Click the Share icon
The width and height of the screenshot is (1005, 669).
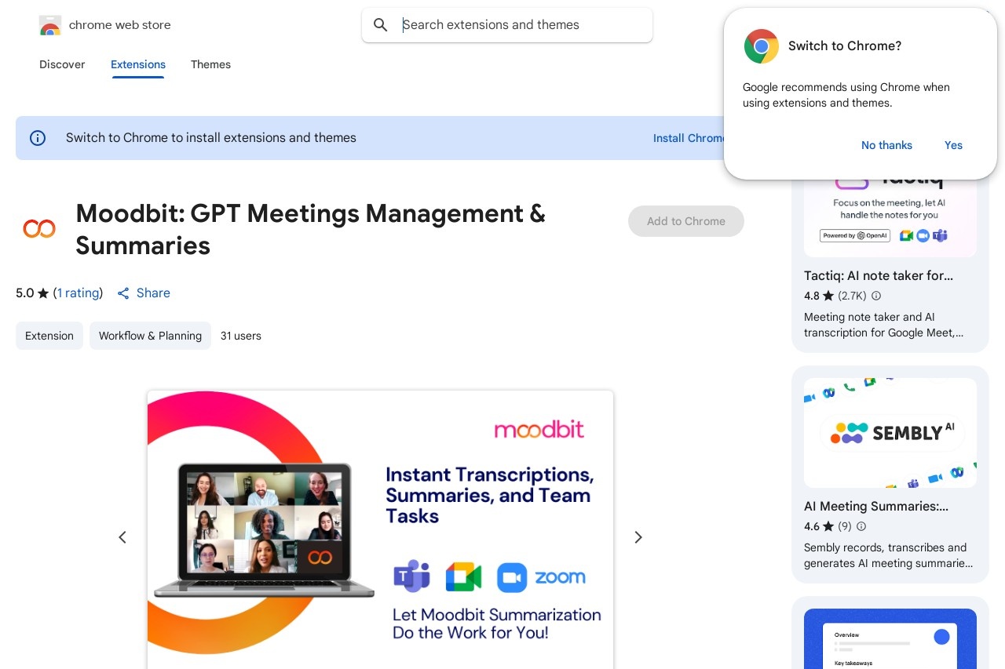[x=123, y=293]
